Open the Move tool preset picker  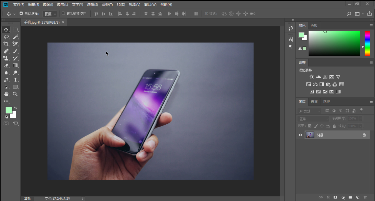(x=14, y=14)
